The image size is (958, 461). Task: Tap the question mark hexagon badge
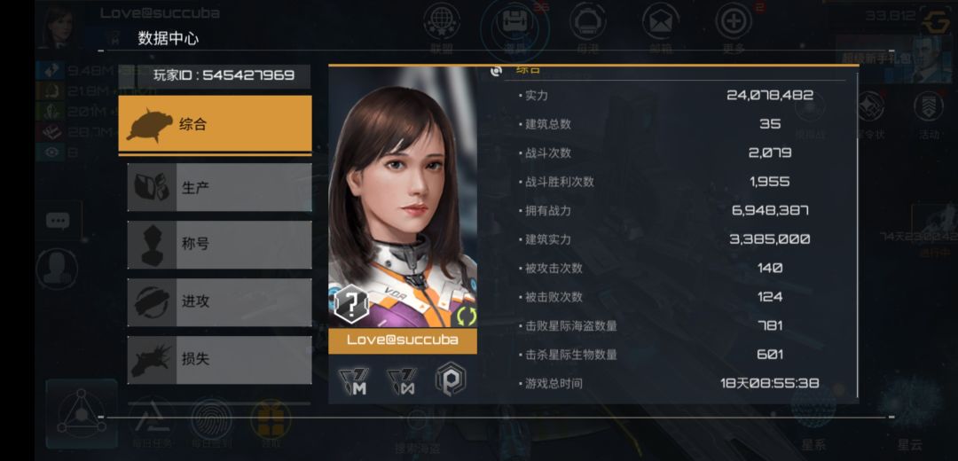pyautogui.click(x=351, y=304)
